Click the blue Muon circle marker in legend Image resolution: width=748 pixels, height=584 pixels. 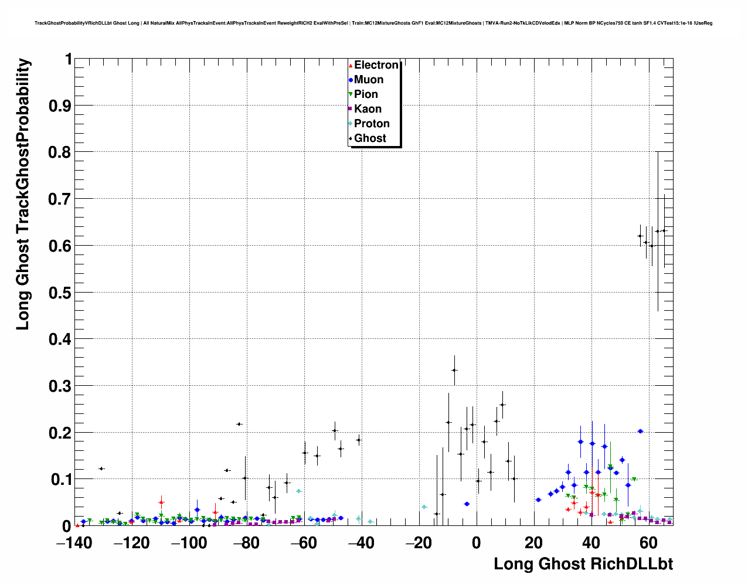[351, 80]
